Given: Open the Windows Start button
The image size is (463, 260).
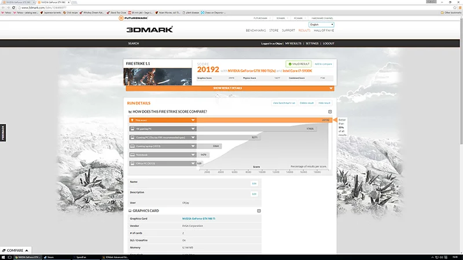Looking at the screenshot, I should [3, 257].
